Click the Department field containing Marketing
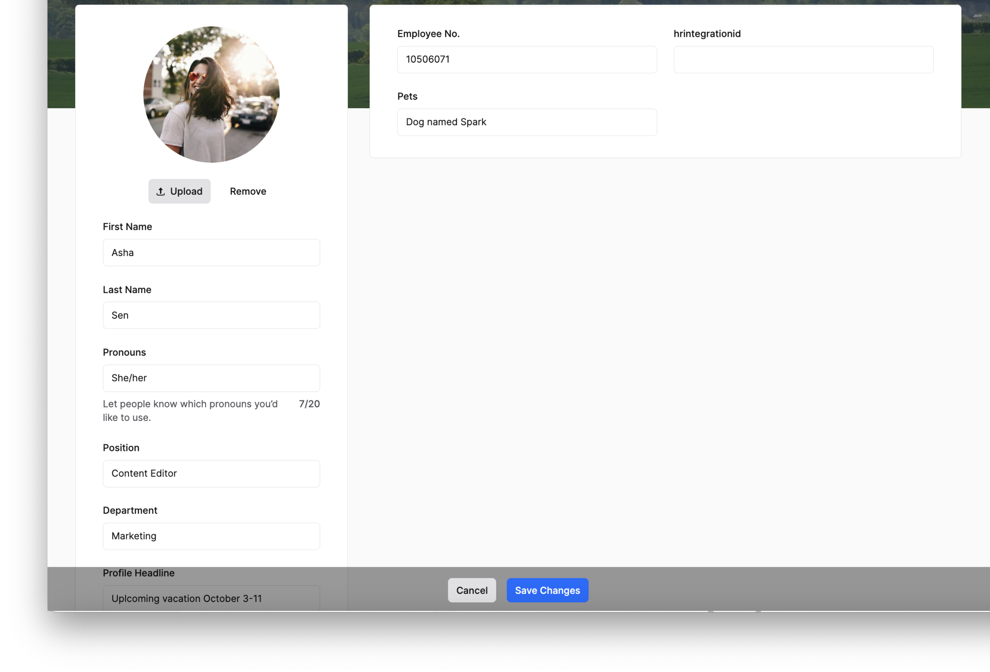Viewport: 990px width, 672px height. click(211, 536)
